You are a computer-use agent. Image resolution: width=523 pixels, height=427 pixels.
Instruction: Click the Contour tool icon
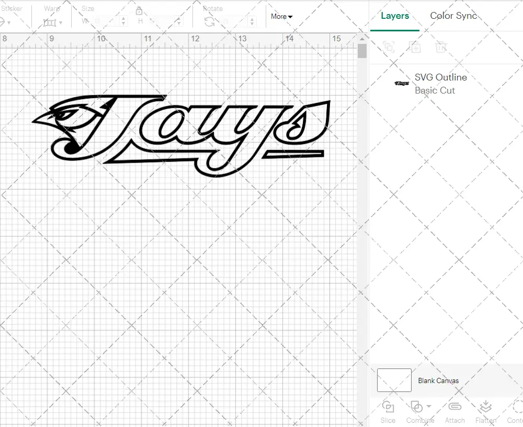coord(517,407)
